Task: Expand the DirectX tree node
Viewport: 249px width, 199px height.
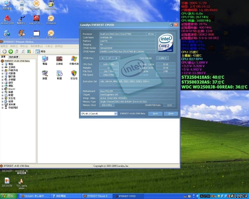Action: 2,89
